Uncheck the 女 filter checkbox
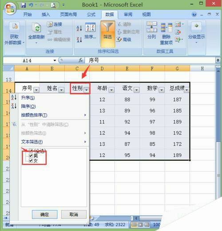 [31, 160]
